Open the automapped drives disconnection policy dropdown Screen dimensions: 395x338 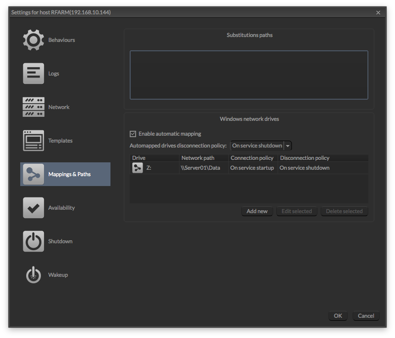click(x=260, y=145)
